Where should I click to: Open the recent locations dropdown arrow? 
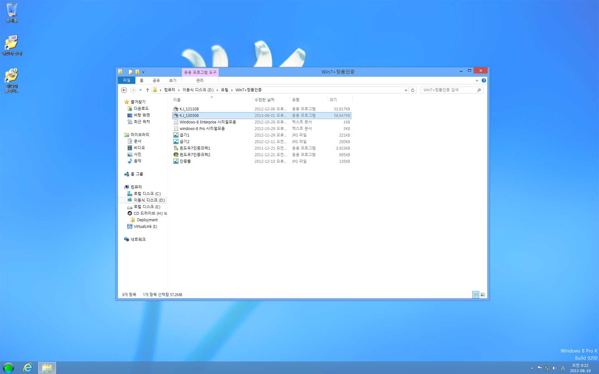coord(140,90)
